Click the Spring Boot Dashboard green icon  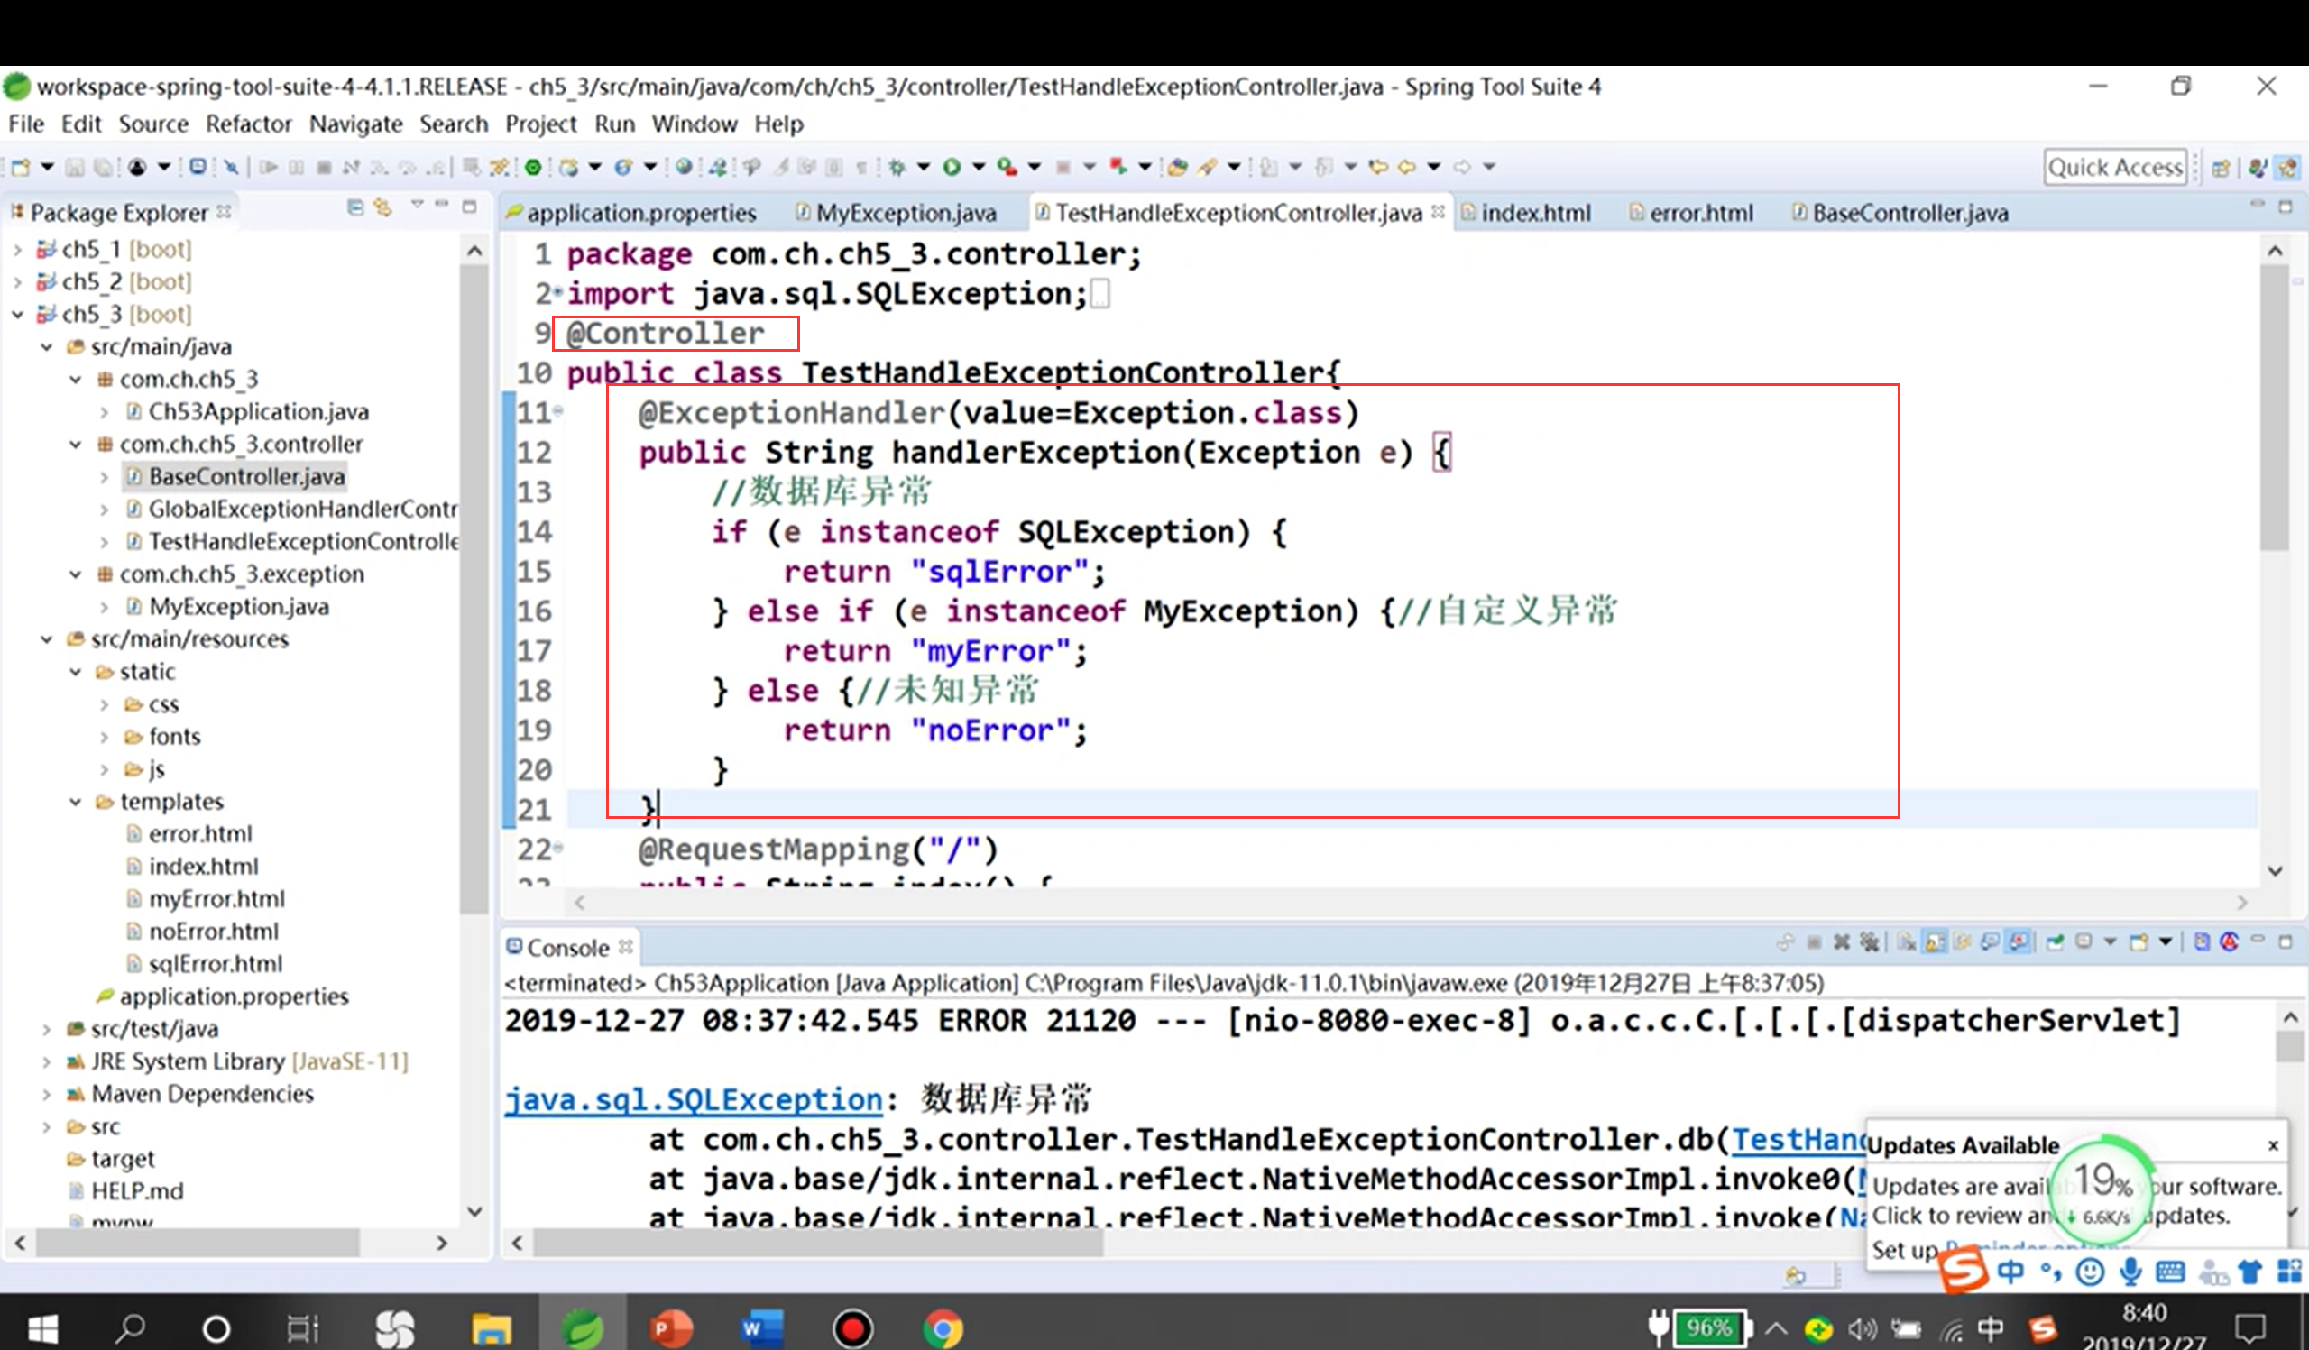[x=532, y=167]
